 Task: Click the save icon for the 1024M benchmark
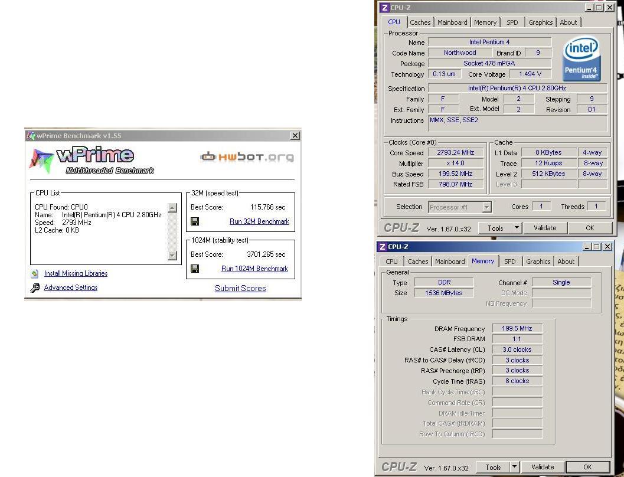click(195, 269)
